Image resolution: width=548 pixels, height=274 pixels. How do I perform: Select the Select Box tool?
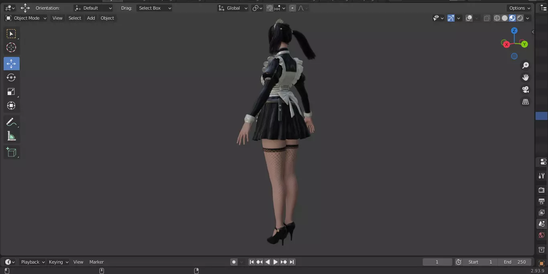[x=11, y=34]
